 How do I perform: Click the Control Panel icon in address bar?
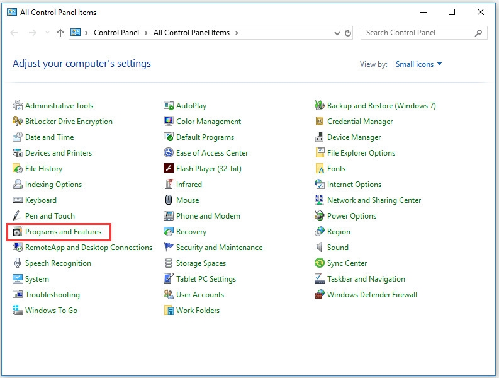point(76,33)
